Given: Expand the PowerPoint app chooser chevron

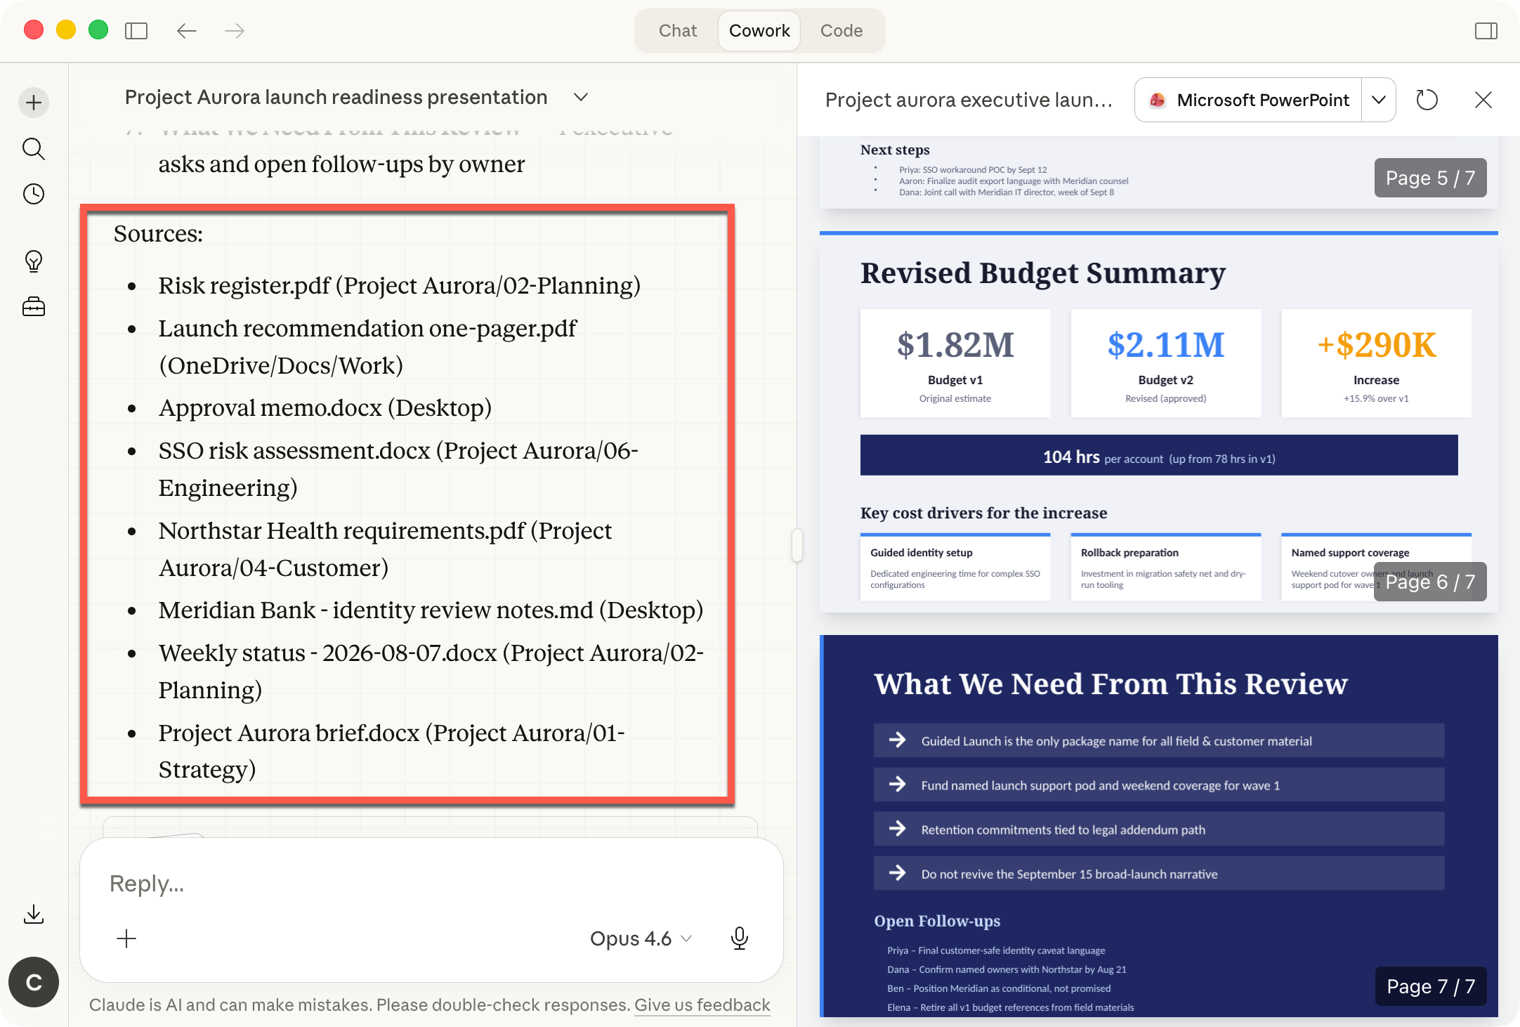Looking at the screenshot, I should (x=1379, y=100).
